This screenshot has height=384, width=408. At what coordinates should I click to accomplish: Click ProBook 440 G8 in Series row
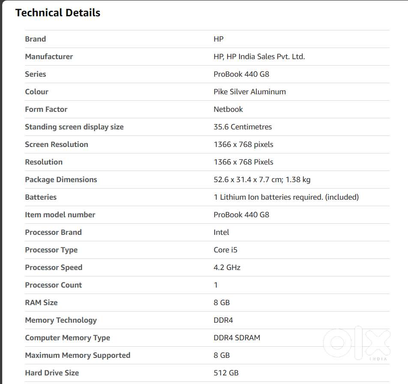(x=241, y=74)
